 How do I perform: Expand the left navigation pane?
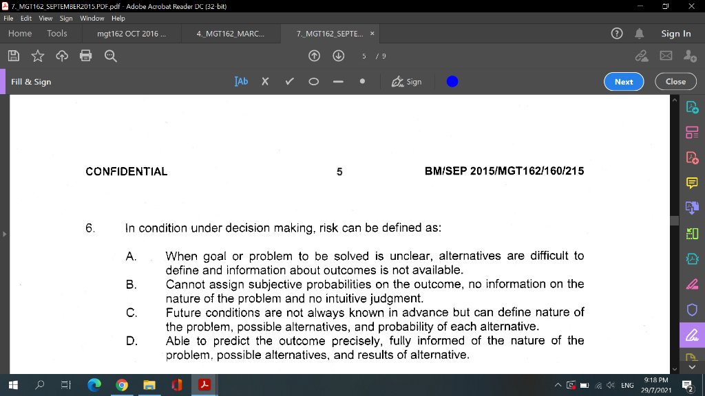(x=5, y=234)
